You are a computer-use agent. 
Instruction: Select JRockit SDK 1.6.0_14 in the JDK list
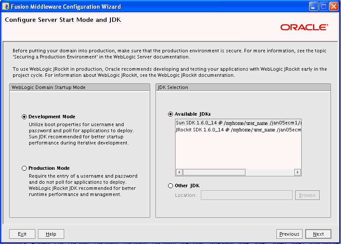coord(238,130)
